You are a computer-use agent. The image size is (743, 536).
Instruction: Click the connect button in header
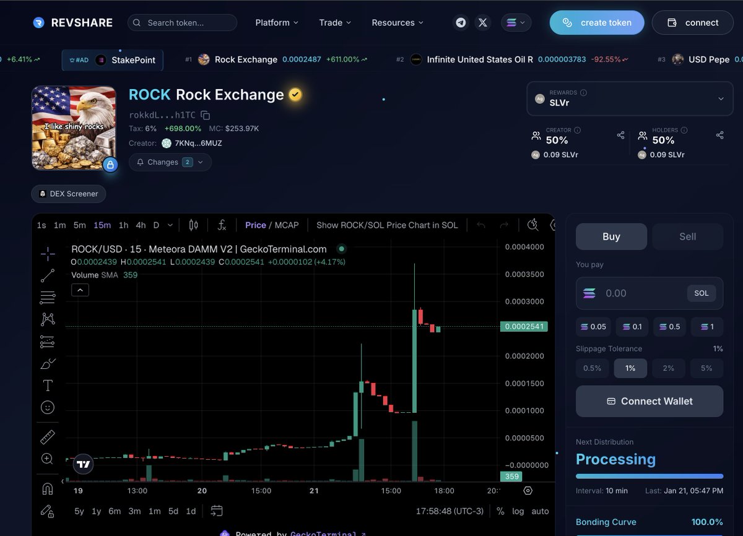coord(693,23)
